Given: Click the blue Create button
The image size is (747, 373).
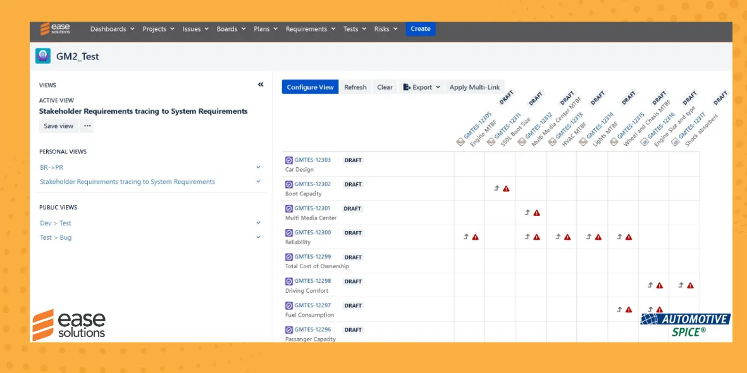Looking at the screenshot, I should tap(420, 28).
